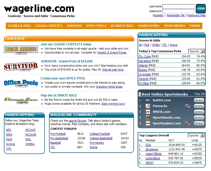Focus the password input field
211x171 pixels.
(x=178, y=11)
